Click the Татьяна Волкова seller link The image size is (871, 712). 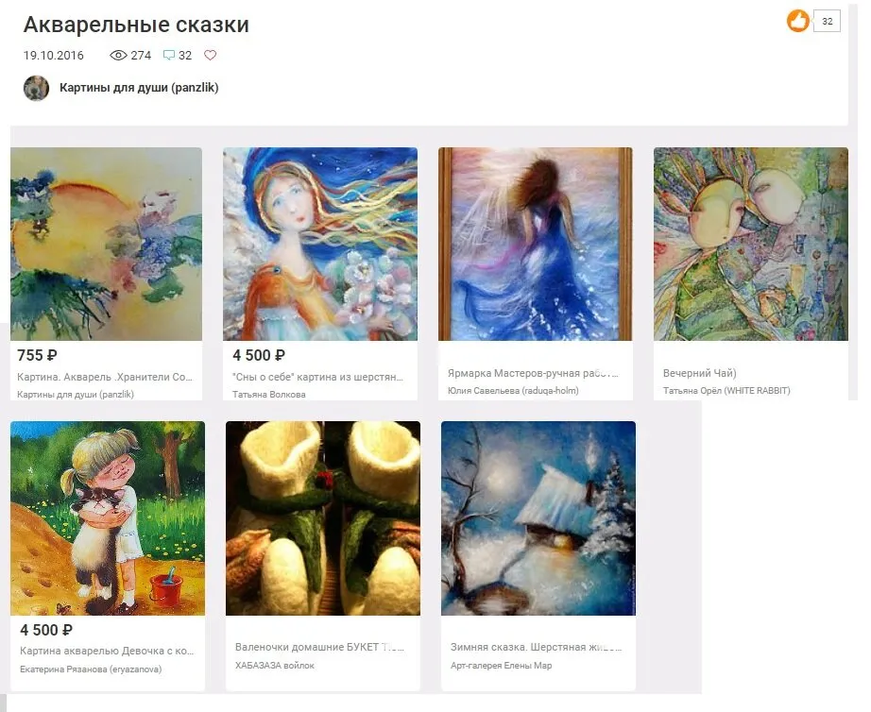[269, 395]
